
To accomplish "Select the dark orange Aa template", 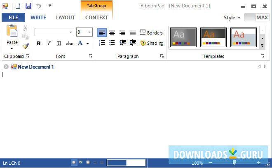I will click(x=213, y=37).
